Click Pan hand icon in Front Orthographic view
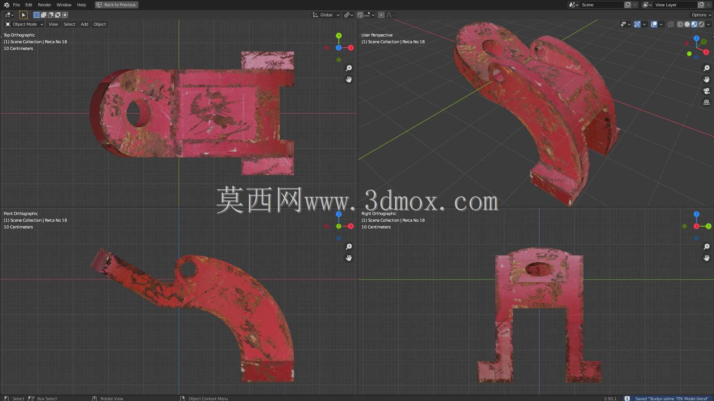Viewport: 714px width, 401px height. (x=349, y=258)
